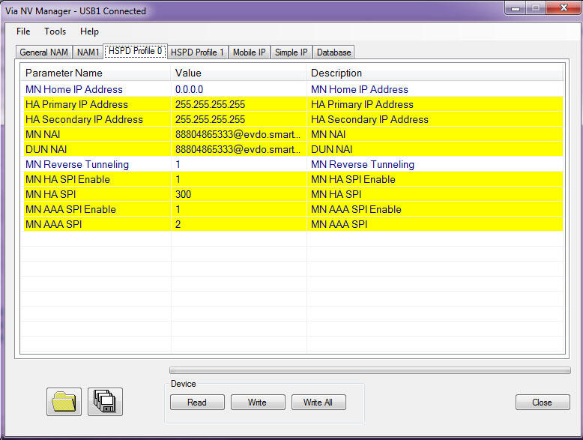Image resolution: width=583 pixels, height=440 pixels.
Task: Open the Simple IP tab
Action: pyautogui.click(x=291, y=52)
